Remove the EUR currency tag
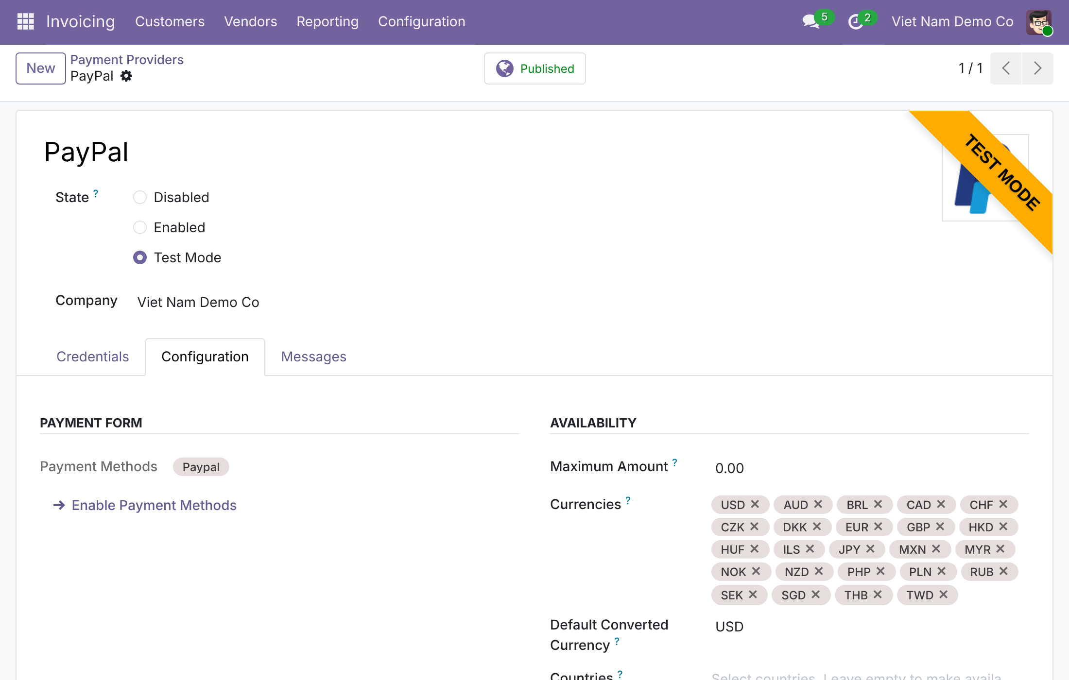 point(878,527)
